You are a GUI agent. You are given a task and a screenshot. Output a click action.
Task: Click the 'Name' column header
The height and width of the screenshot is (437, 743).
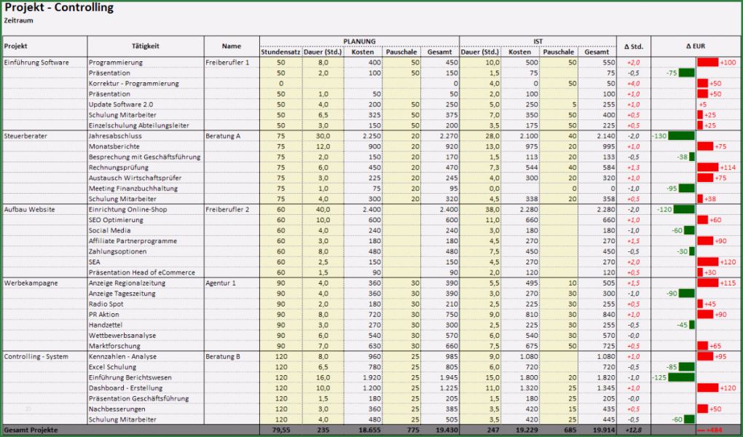pos(231,45)
